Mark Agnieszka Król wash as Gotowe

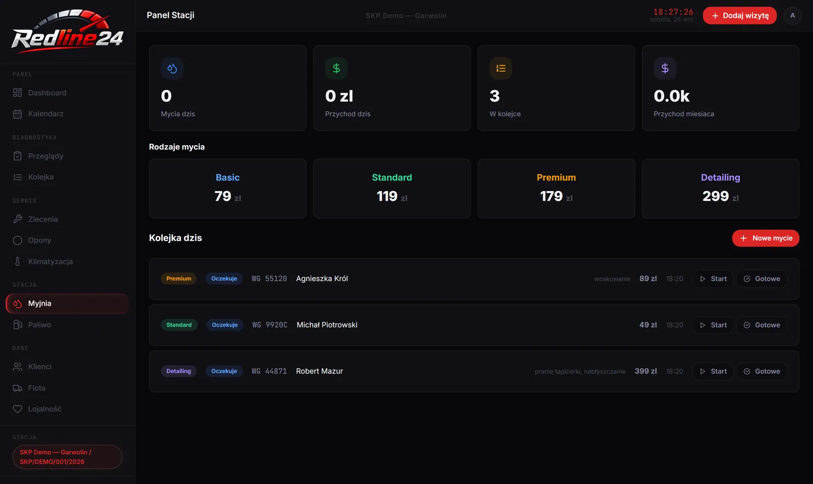click(x=762, y=279)
